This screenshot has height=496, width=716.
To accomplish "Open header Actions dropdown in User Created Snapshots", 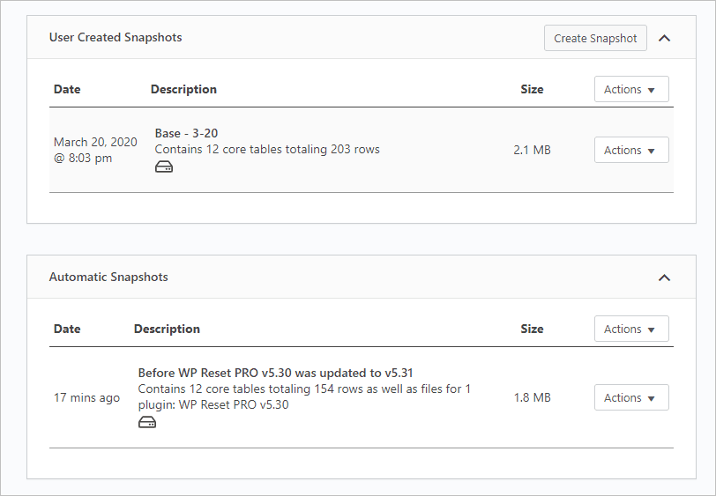I will [631, 90].
